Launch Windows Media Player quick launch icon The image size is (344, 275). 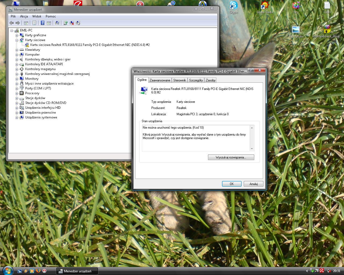tap(32, 271)
